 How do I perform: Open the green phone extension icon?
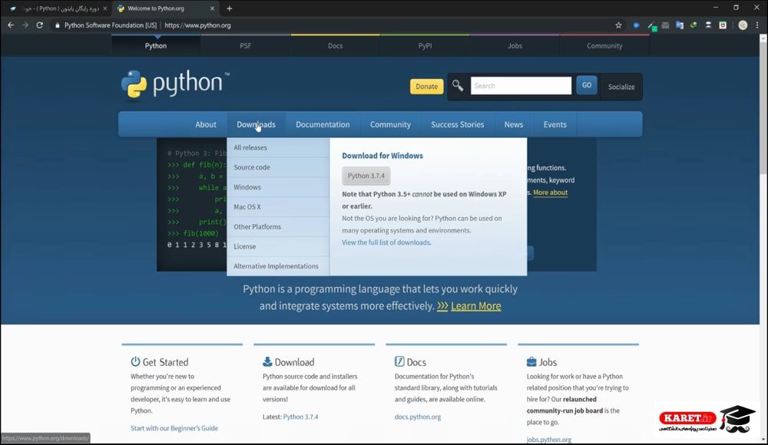click(x=694, y=25)
